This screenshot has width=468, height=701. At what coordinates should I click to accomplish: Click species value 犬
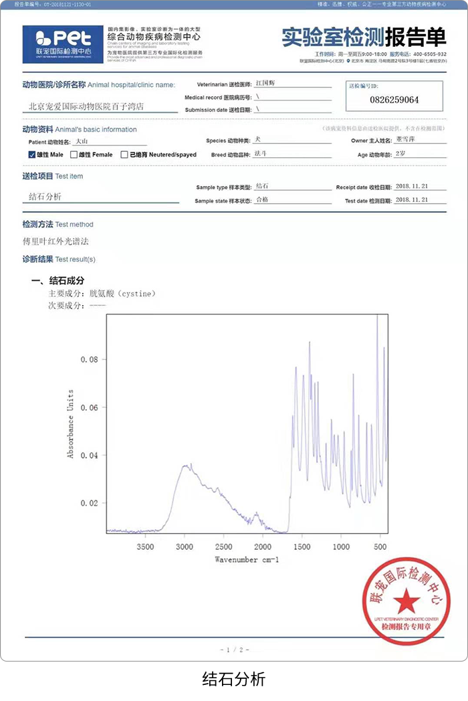coord(257,140)
